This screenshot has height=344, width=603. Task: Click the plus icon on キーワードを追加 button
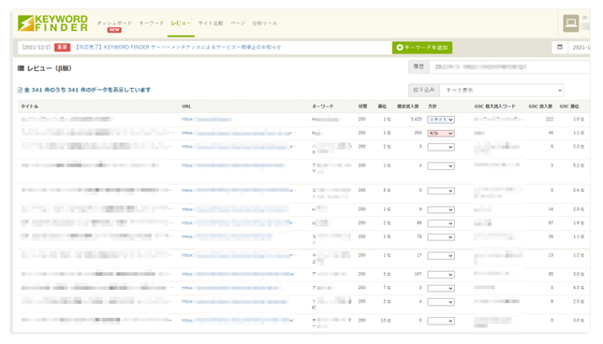point(400,48)
